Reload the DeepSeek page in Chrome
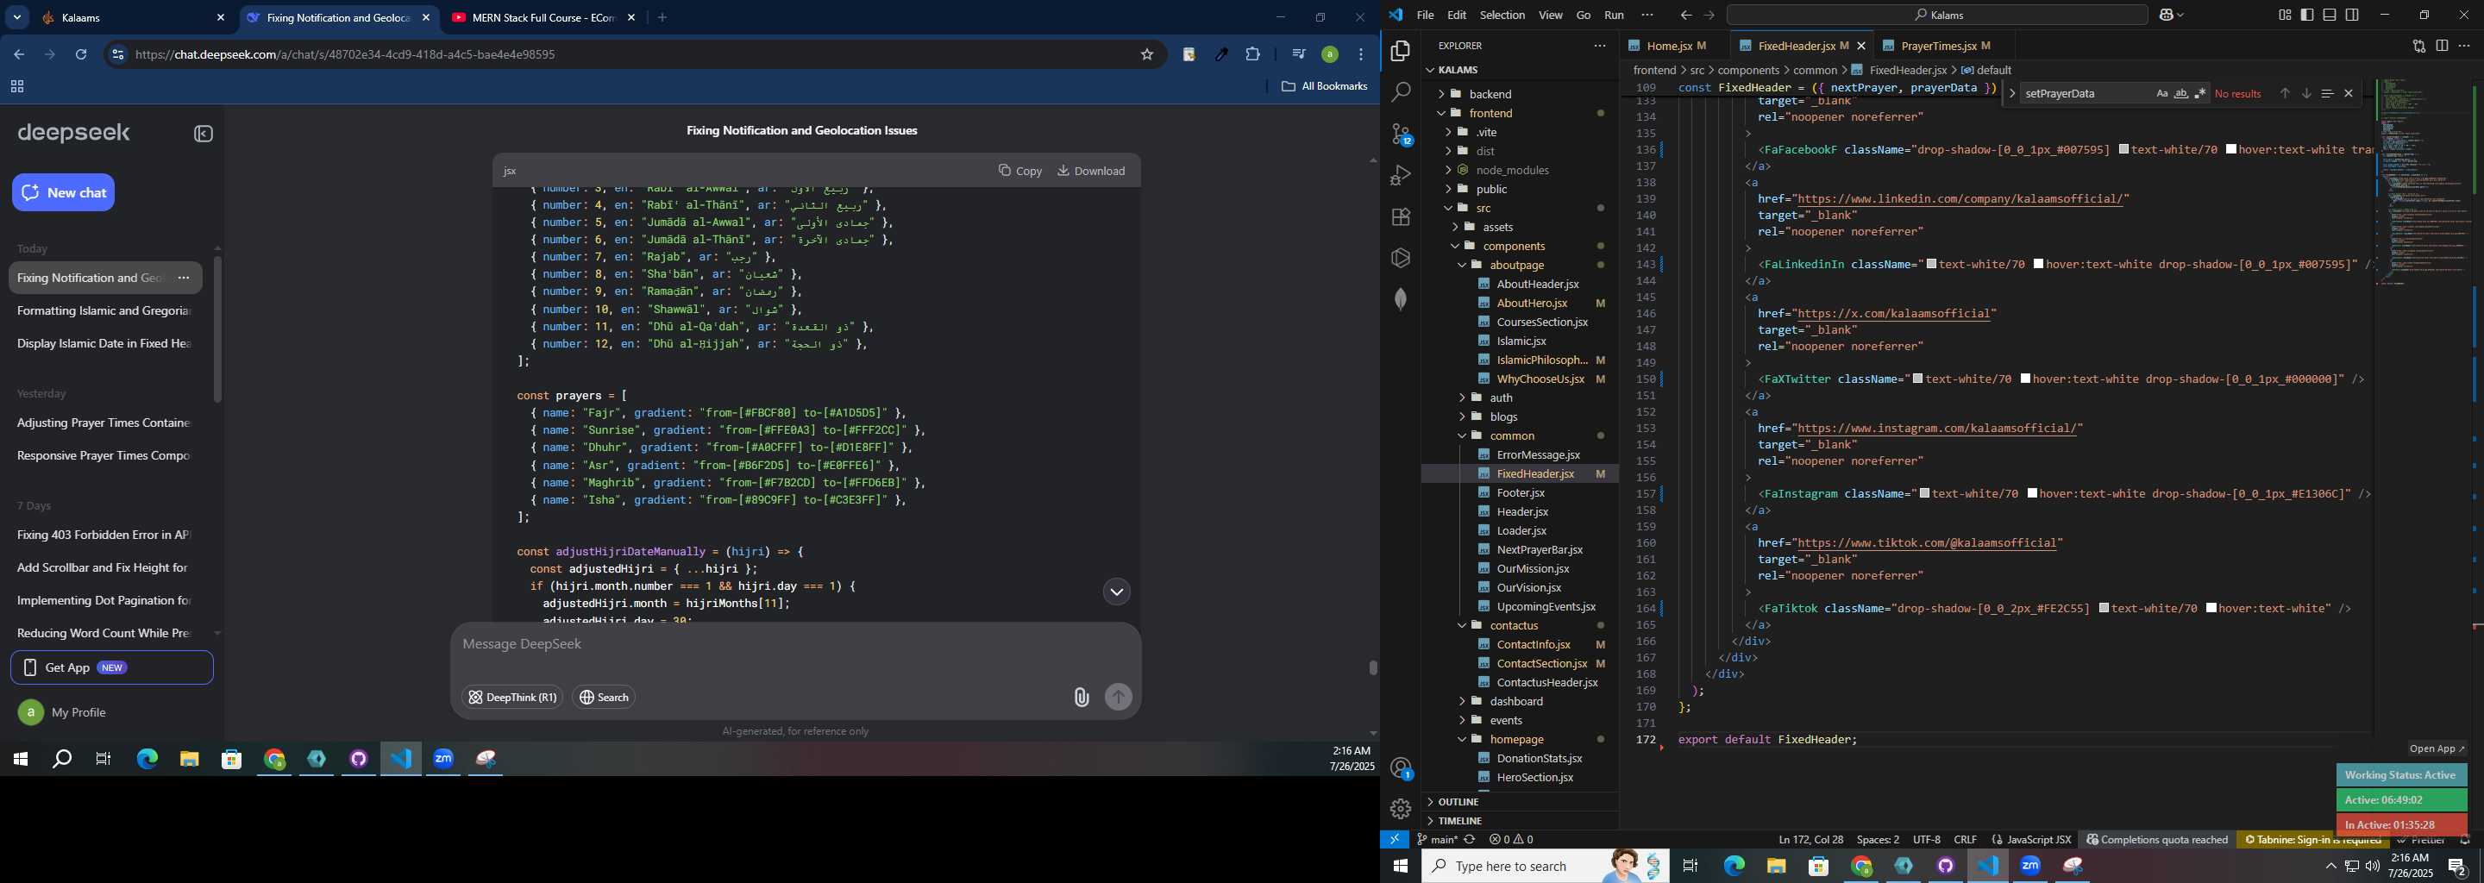Viewport: 2484px width, 883px height. (x=81, y=55)
